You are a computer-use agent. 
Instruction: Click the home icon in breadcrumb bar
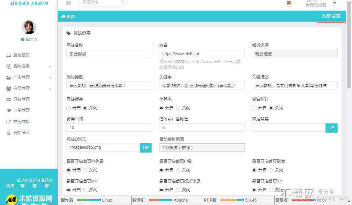coord(63,16)
